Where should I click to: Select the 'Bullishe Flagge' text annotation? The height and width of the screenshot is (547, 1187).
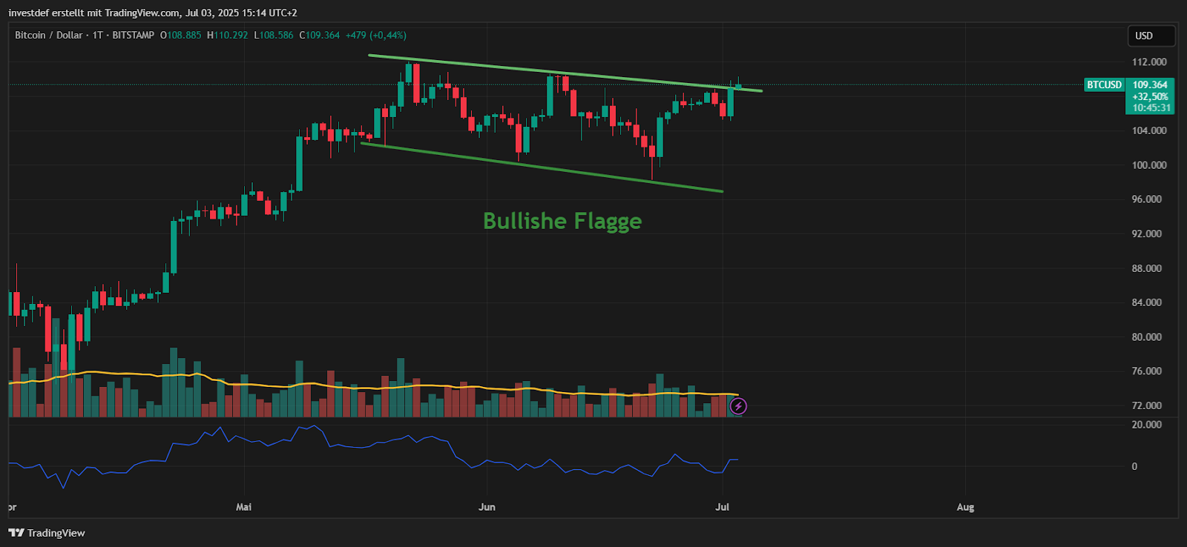click(x=562, y=221)
